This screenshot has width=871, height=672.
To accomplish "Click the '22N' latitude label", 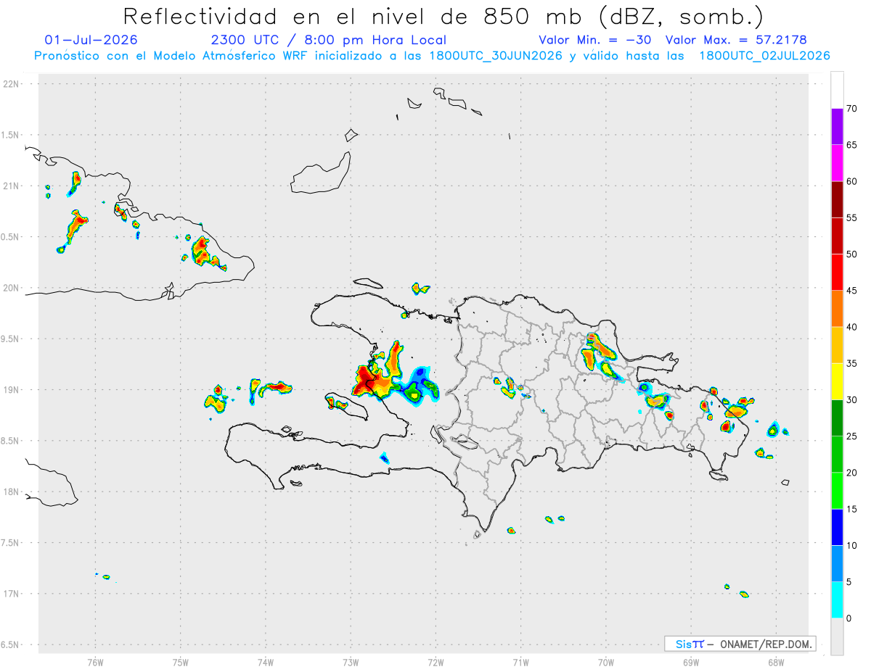I will coord(12,84).
